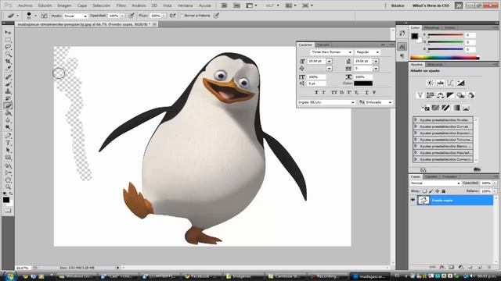
Task: Click What's New in CS5 workspace
Action: coord(431,5)
